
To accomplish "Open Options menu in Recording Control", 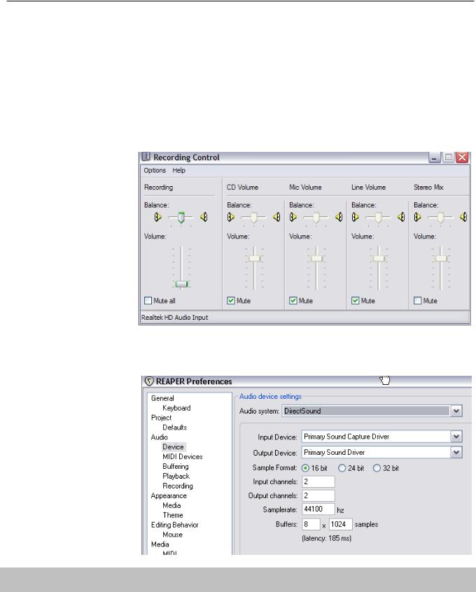I will pos(155,170).
